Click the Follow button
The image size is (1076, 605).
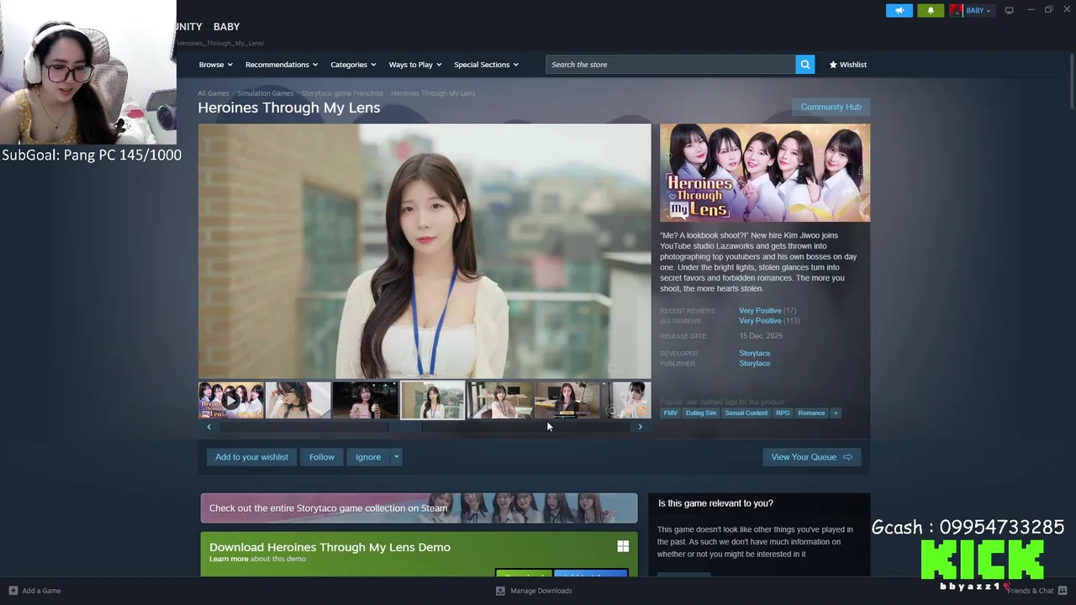(321, 457)
